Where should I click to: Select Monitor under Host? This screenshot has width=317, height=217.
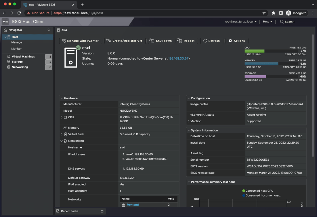16,49
